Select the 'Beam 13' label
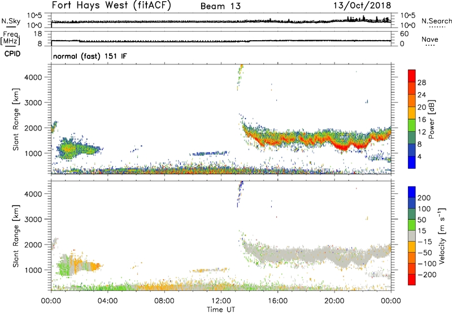The image size is (452, 313). pyautogui.click(x=220, y=6)
